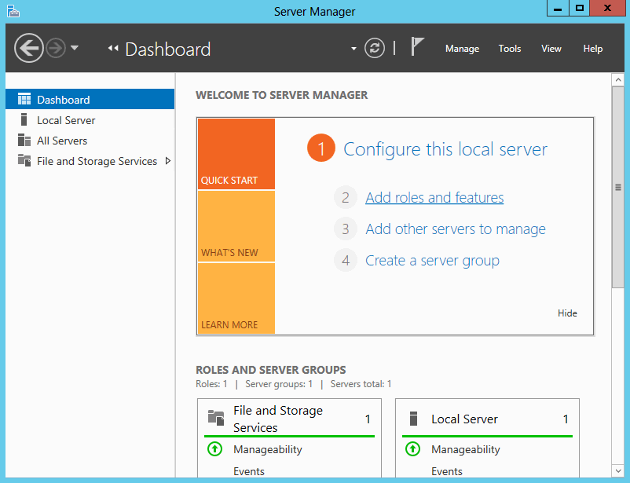Select the QUICK START tile
The image size is (630, 483).
pos(236,153)
